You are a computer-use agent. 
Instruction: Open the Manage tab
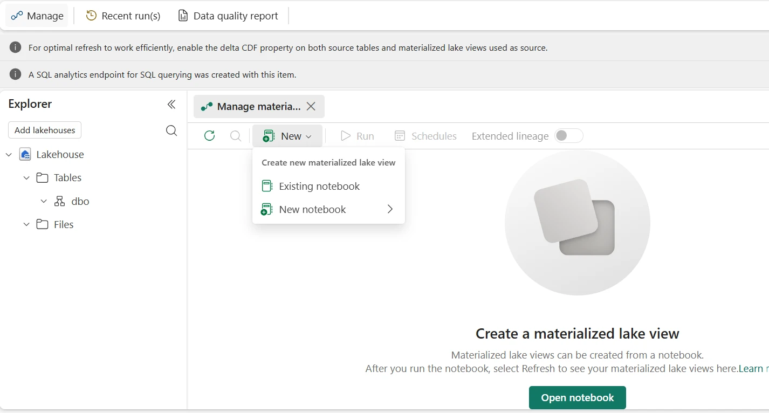point(37,16)
